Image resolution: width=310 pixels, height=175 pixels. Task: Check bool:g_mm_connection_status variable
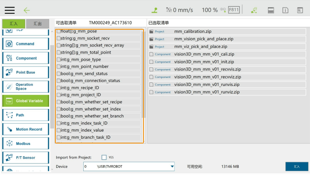click(x=58, y=81)
